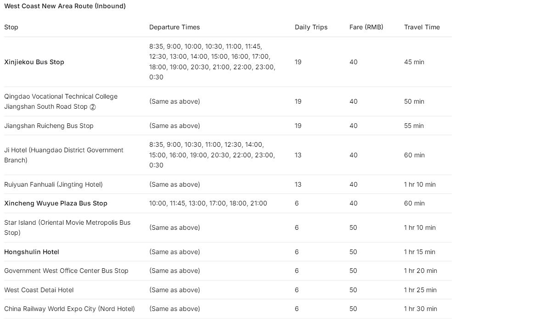Click the Travel Time column header
The width and height of the screenshot is (534, 322).
(422, 27)
